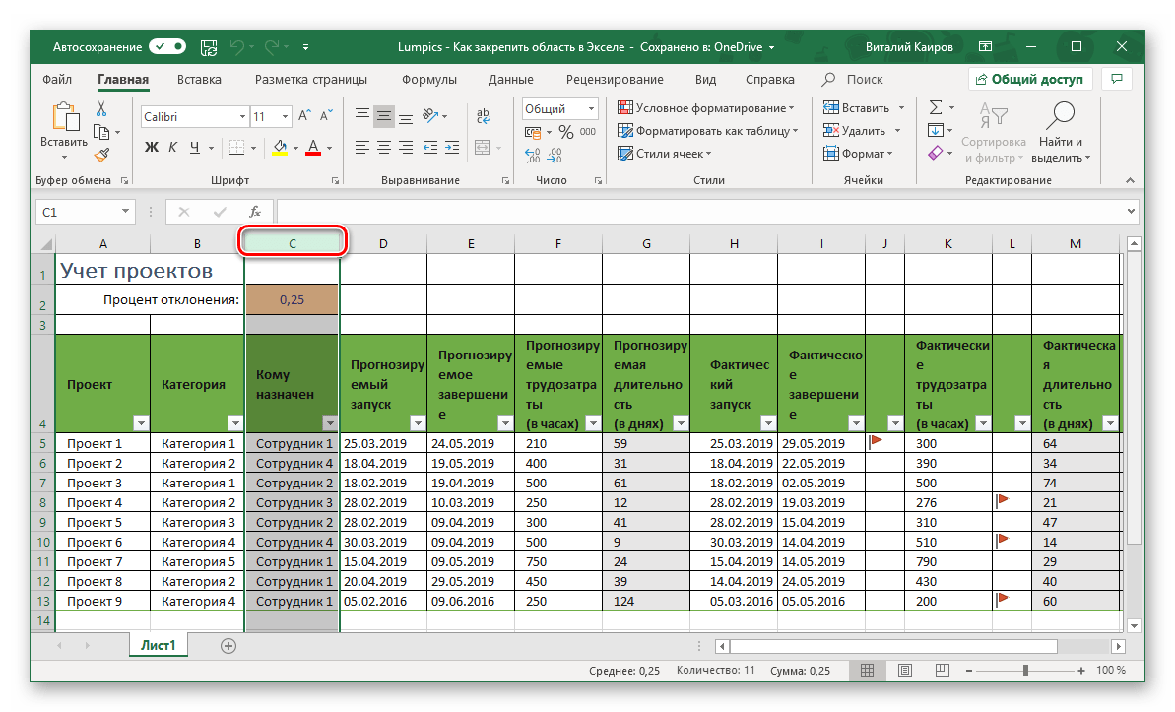Screen dimensions: 1175x712
Task: Click the Стили ячеек button
Action: (x=664, y=154)
